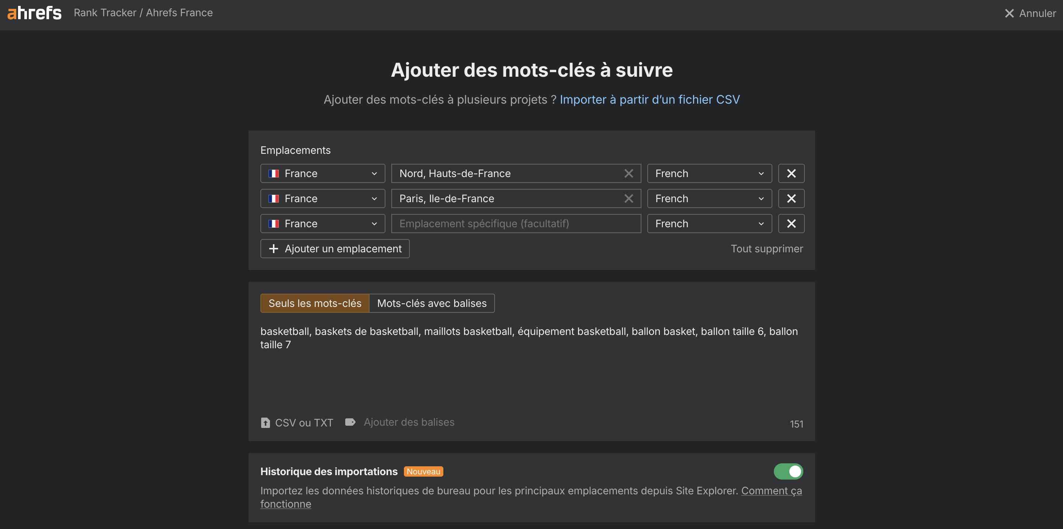Viewport: 1063px width, 529px height.
Task: Click the ahrefs logo
Action: coord(34,13)
